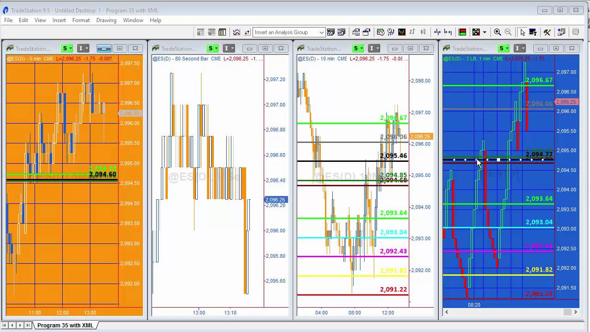The image size is (590, 332).
Task: Click the last greyed-out toolbar icon
Action: 576,32
